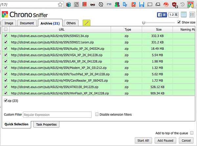Open the blue dots grid extension icon
Viewport: 197px width, 146px height.
pyautogui.click(x=109, y=4)
